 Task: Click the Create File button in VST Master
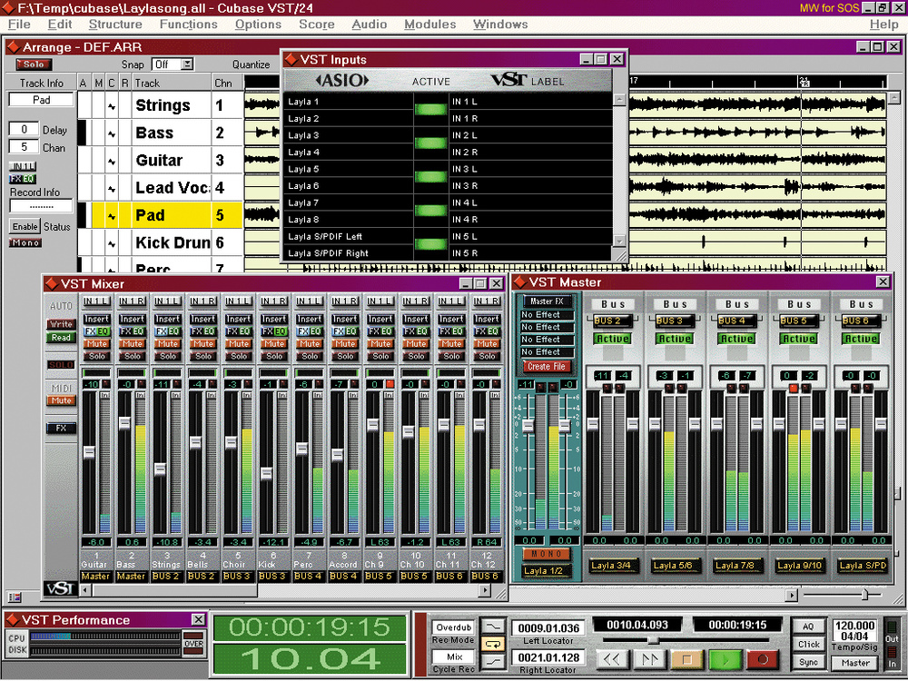(546, 366)
